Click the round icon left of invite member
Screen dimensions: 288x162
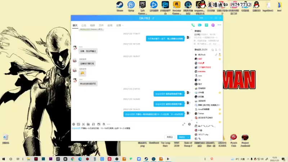(212, 50)
